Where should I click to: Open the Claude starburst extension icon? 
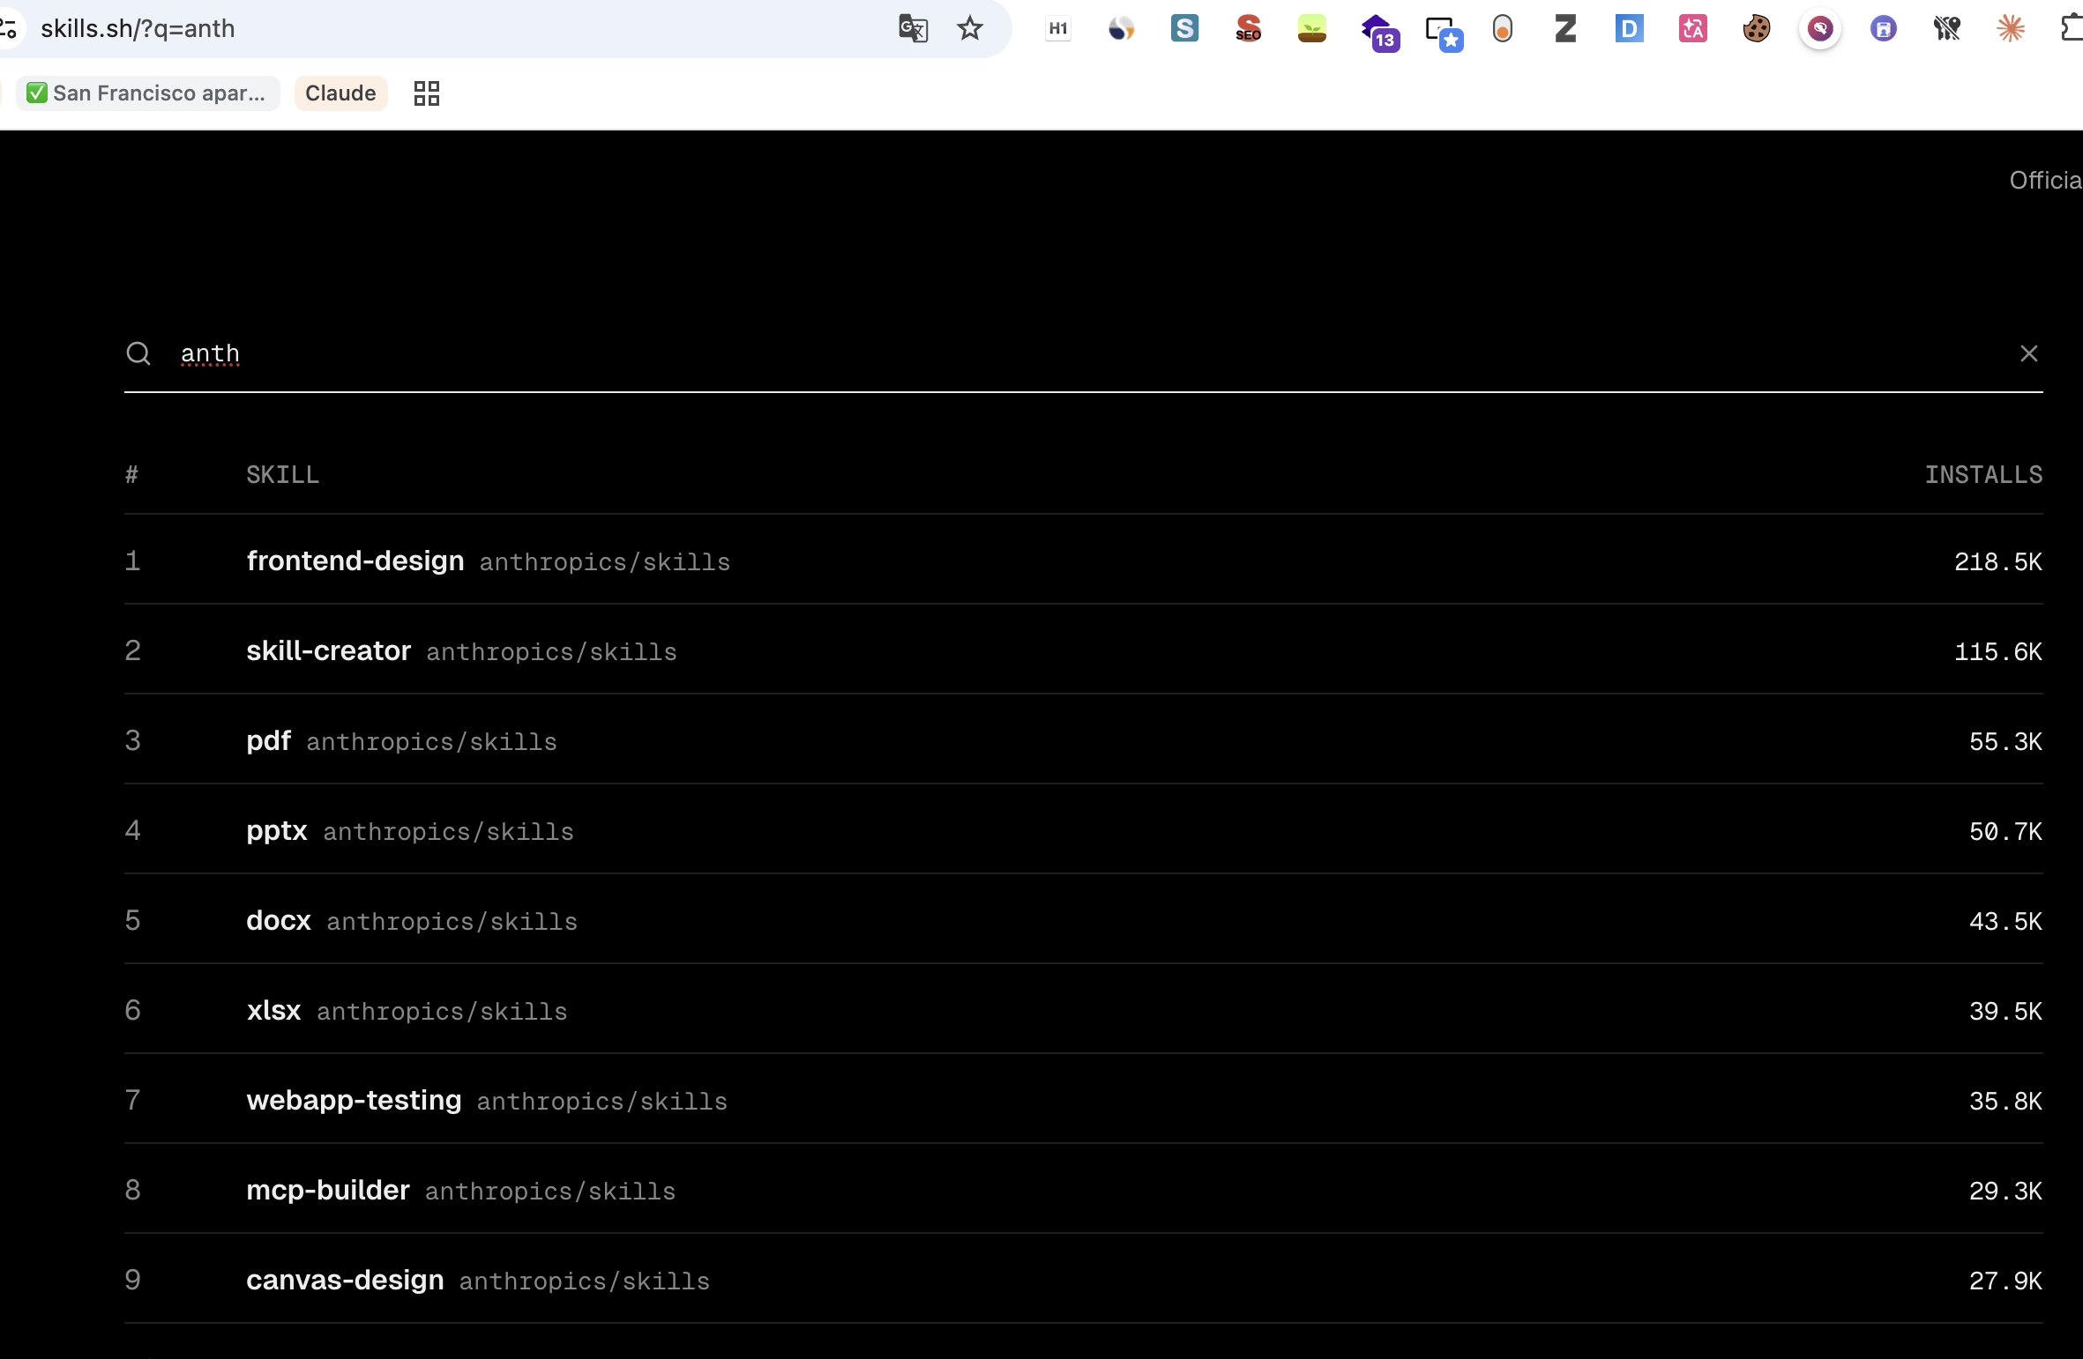tap(2010, 29)
